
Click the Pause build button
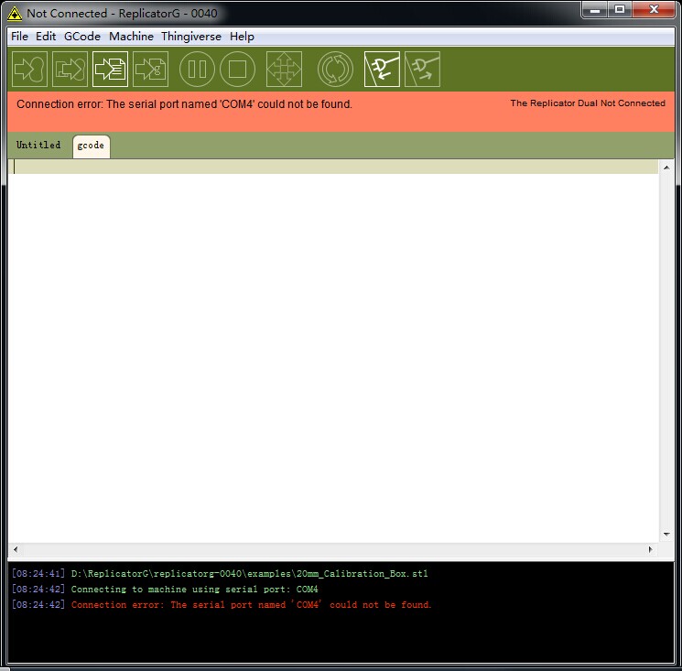197,70
